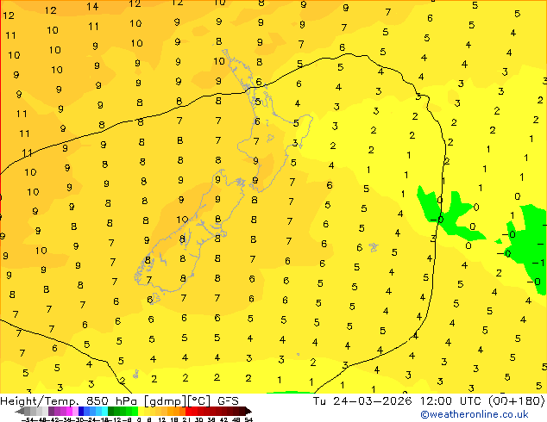This screenshot has width=547, height=422.
Task: Click the bright red legend swatch near 21
Action: pos(188,411)
